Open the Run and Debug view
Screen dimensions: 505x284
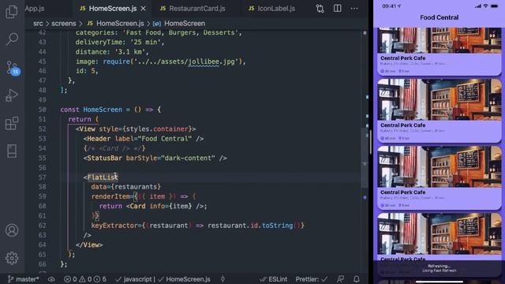click(12, 95)
